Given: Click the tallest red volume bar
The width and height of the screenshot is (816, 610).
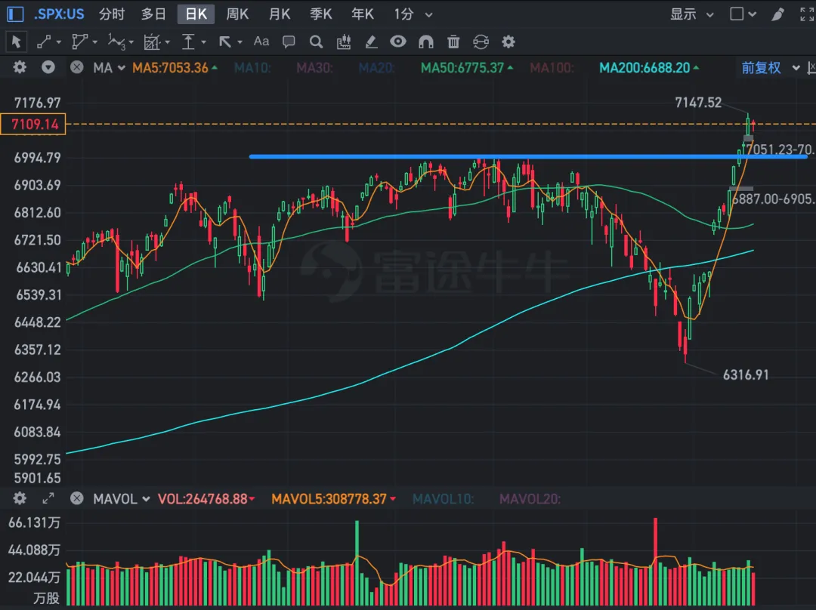Looking at the screenshot, I should (655, 561).
